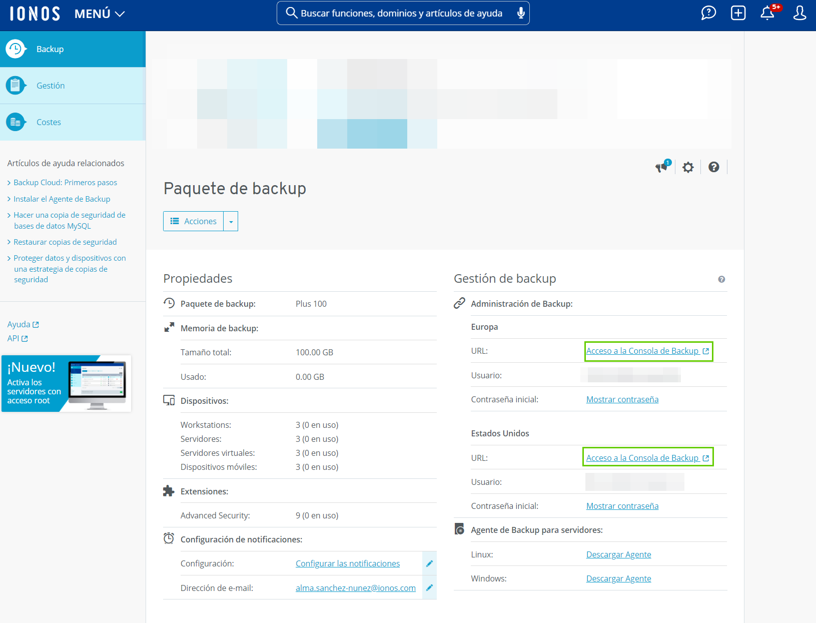The width and height of the screenshot is (816, 623).
Task: Open 'Instalar el Agente de Backup' article
Action: (x=62, y=199)
